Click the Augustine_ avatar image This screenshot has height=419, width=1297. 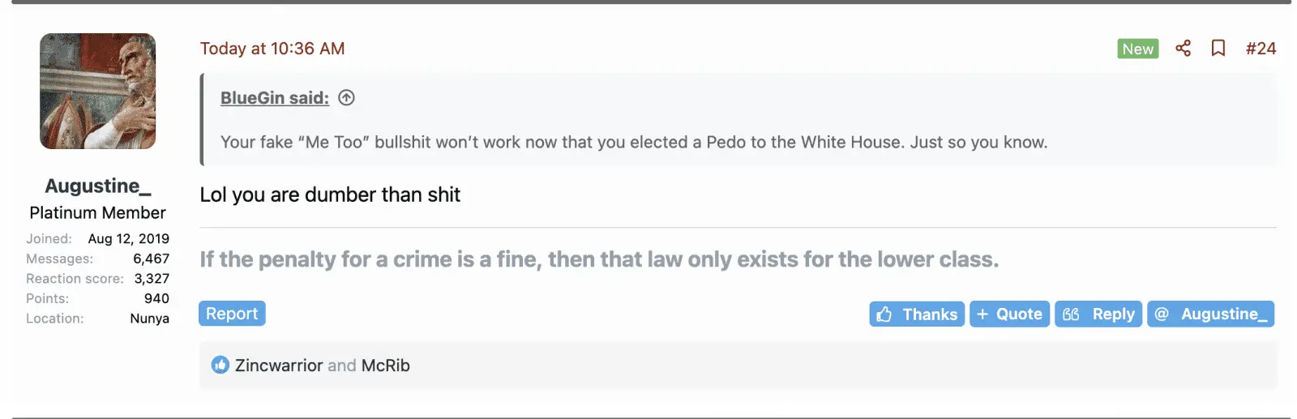point(97,91)
